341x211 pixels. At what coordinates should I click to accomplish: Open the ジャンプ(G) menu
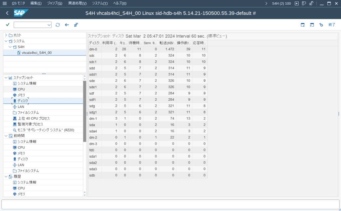point(55,3)
